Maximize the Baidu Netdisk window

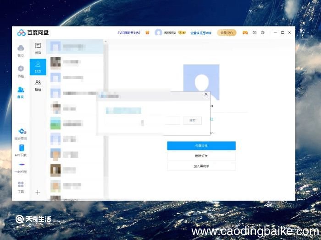(282, 32)
